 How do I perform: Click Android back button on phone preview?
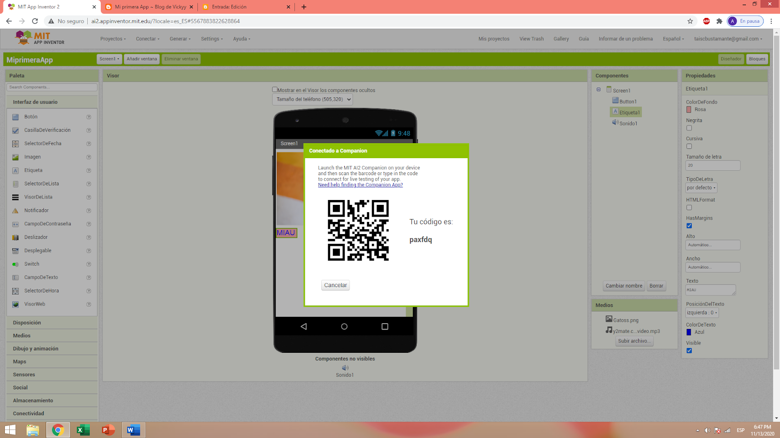[x=304, y=327]
